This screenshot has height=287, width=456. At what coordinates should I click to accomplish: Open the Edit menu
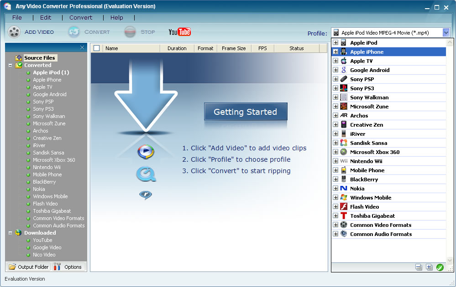click(x=46, y=18)
